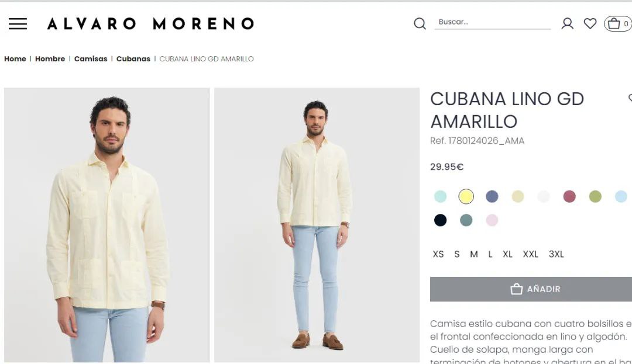Go to Home breadcrumb

(x=15, y=59)
